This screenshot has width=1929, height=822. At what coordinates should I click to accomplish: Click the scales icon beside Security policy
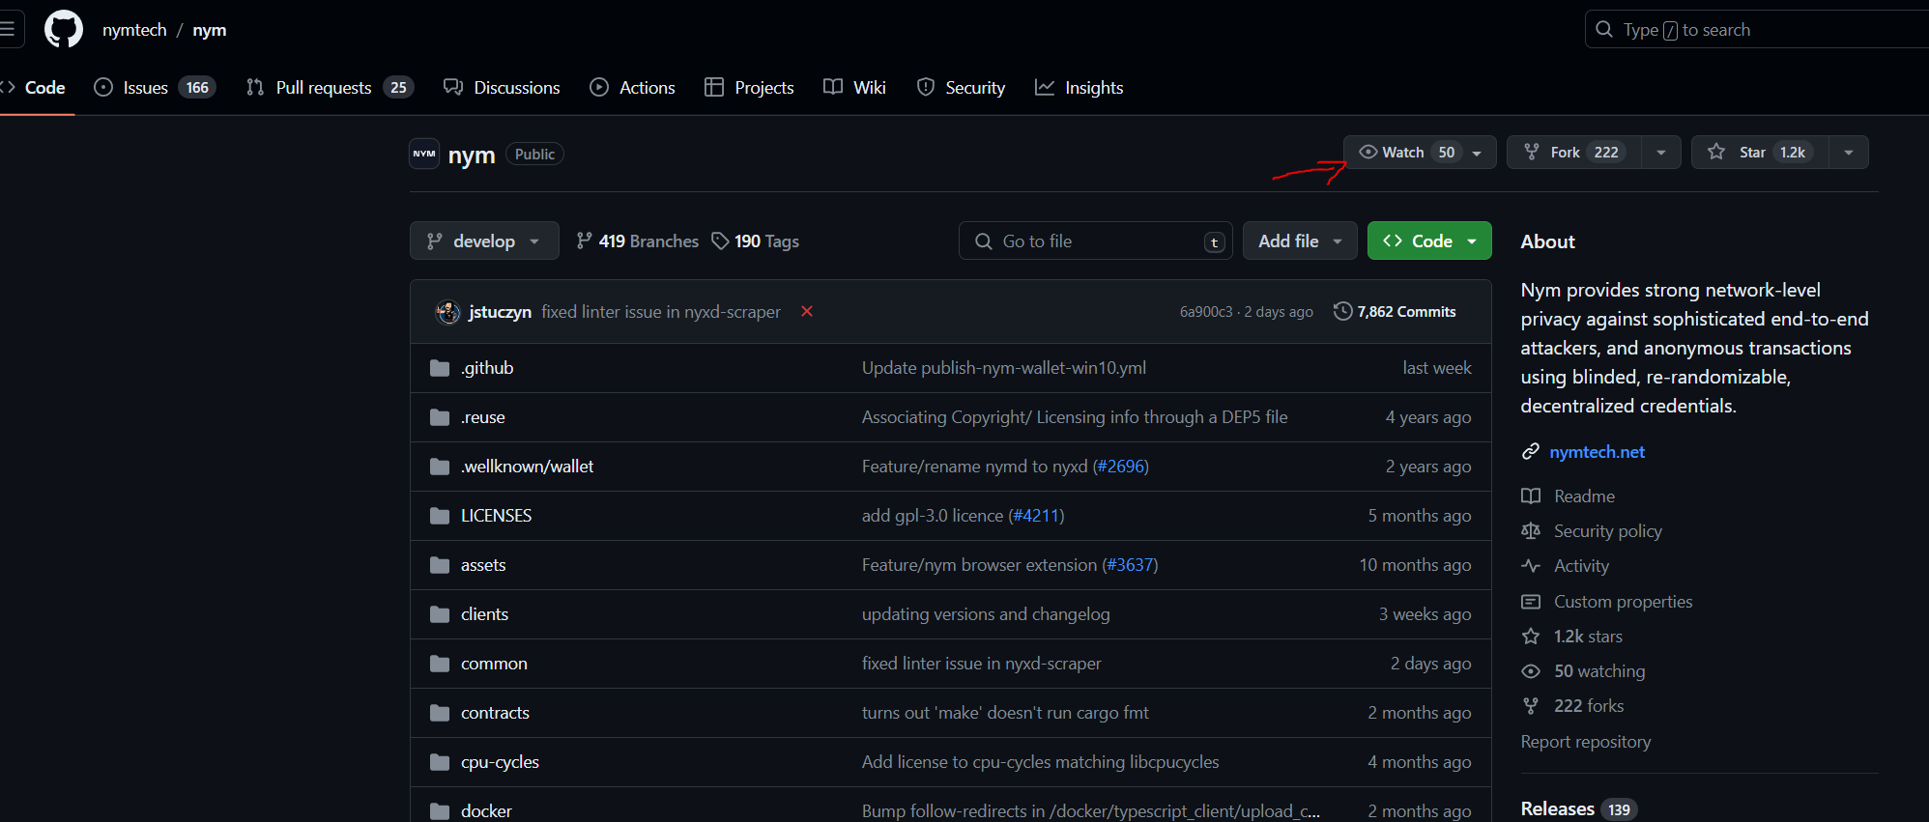(1531, 530)
